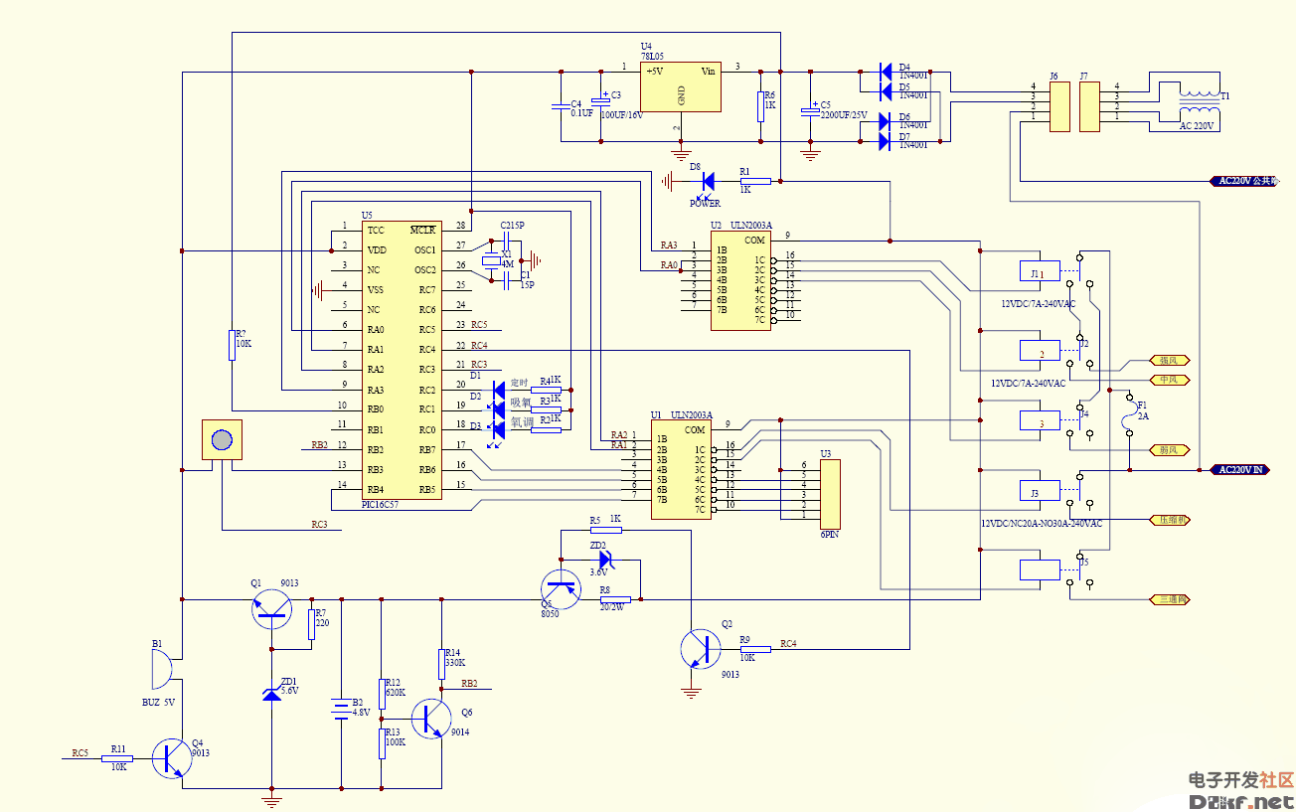
Task: Click the OSC1 pin label on U5
Action: (425, 249)
